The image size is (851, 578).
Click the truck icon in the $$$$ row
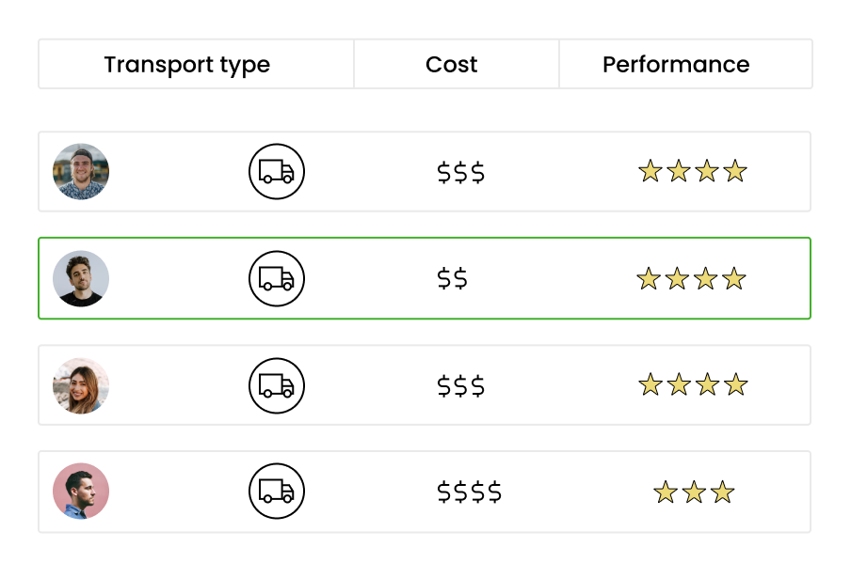click(x=276, y=491)
